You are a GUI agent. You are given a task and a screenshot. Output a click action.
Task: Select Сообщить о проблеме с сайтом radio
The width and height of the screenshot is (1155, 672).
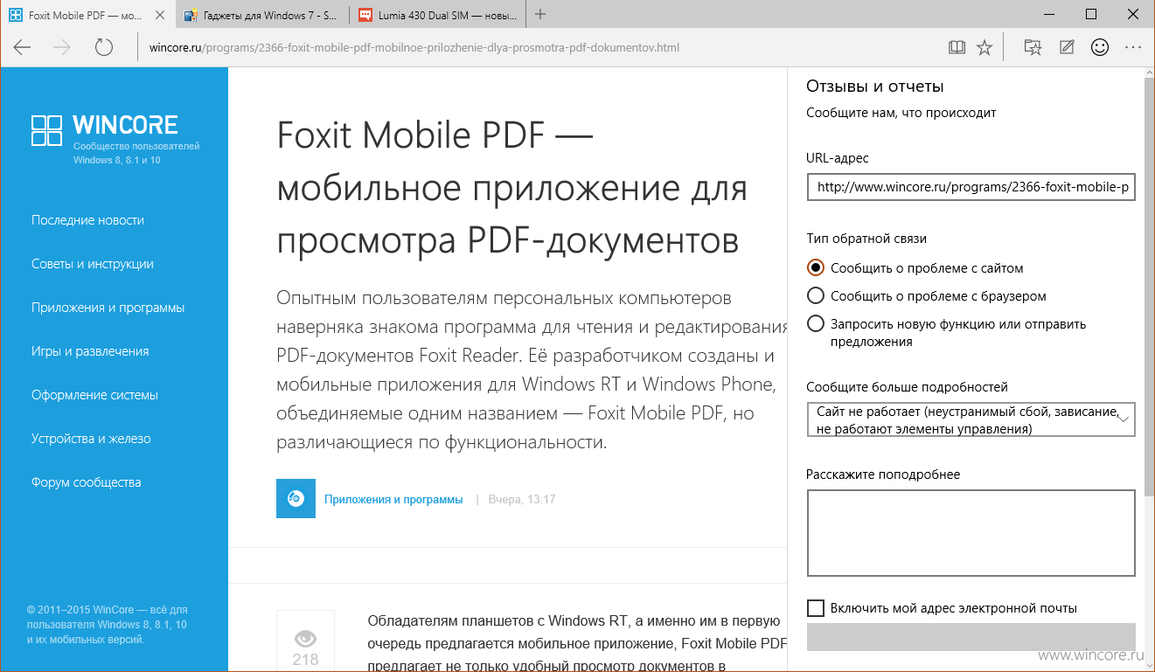pos(816,268)
